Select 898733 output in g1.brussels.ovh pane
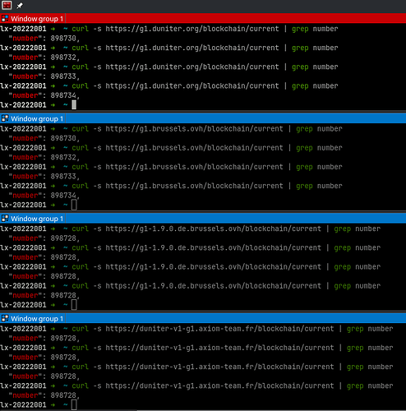The image size is (406, 411). 63,177
